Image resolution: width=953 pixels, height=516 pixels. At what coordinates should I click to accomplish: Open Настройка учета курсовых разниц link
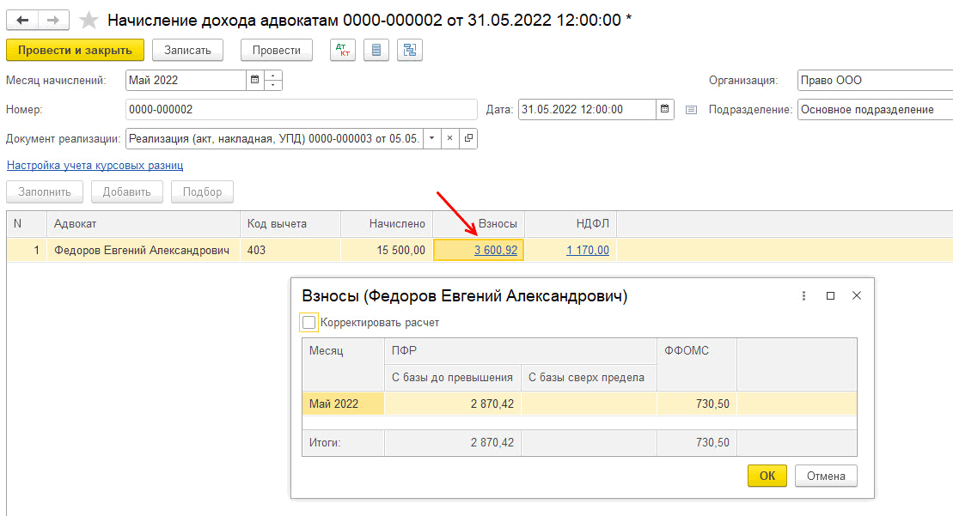(x=95, y=166)
